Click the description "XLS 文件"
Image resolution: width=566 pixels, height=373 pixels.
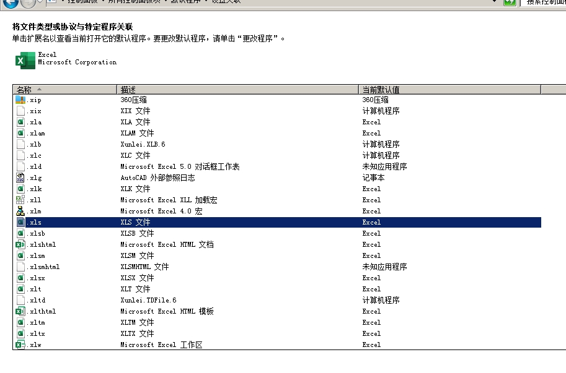[x=135, y=223]
